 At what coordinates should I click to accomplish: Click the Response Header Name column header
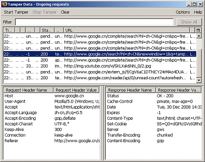[130, 90]
